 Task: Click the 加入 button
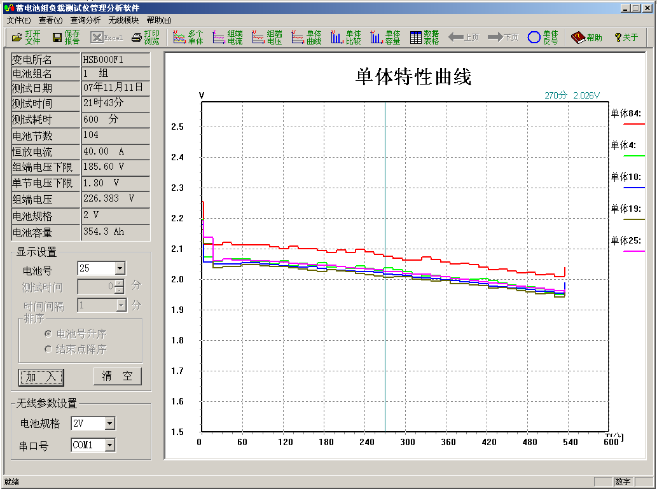coord(41,377)
